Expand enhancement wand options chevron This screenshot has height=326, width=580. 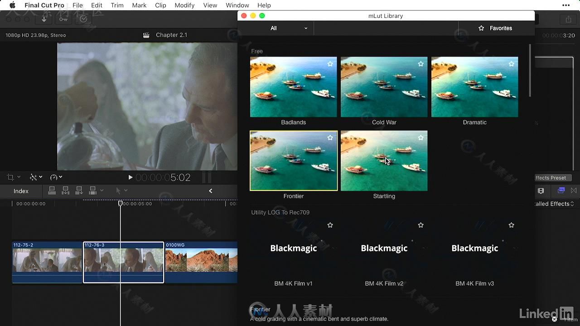(x=40, y=177)
